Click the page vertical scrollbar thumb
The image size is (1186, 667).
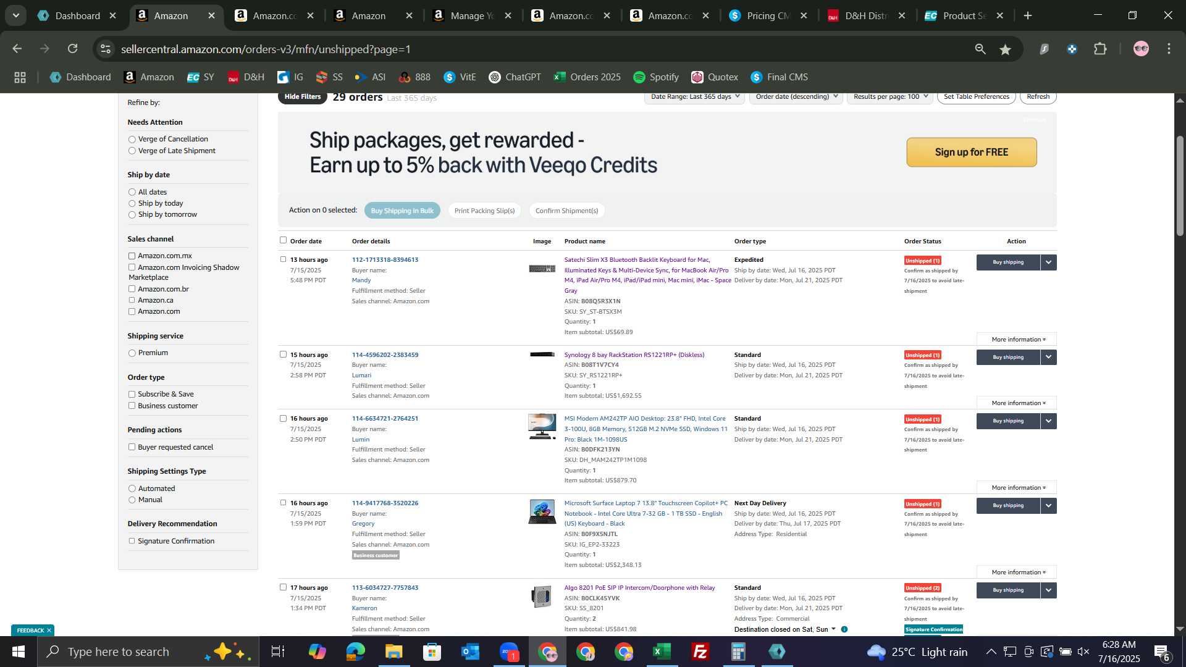(x=1180, y=185)
